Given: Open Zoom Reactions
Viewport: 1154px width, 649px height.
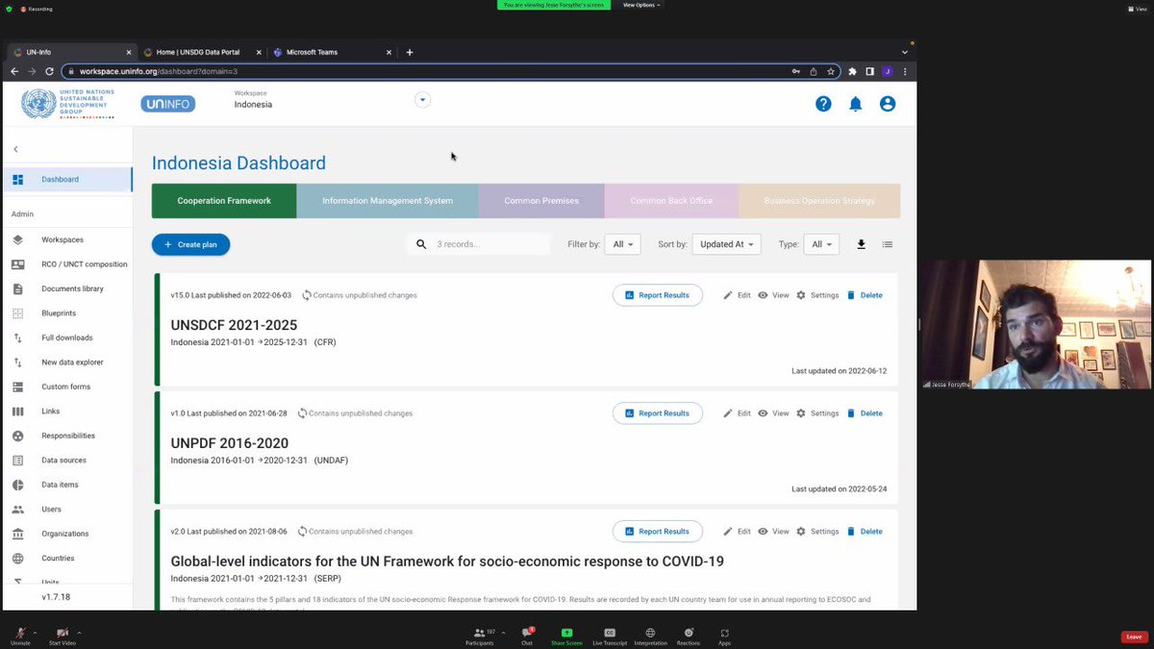Looking at the screenshot, I should (688, 637).
